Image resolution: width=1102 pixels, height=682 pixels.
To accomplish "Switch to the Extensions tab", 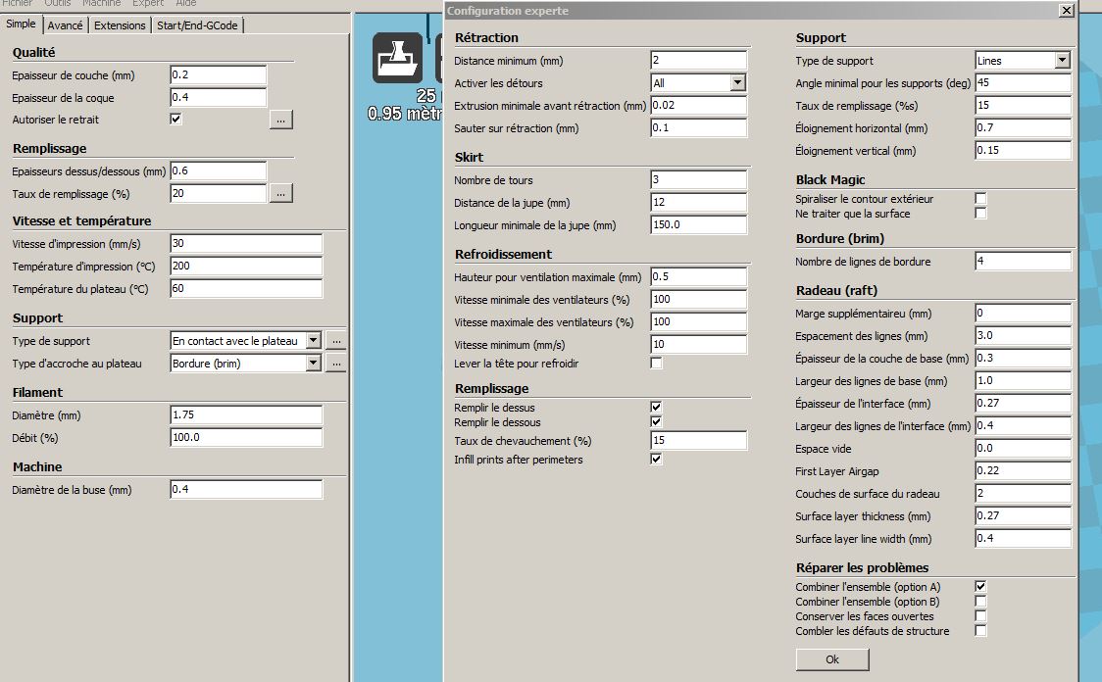I will click(120, 25).
